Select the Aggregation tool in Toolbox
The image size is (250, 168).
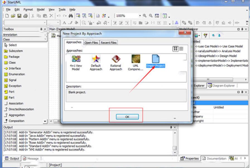[x=14, y=115]
